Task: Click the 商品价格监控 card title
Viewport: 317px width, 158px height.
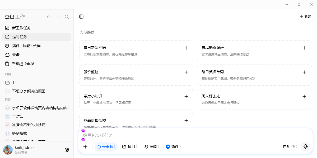Action: tap(95, 120)
